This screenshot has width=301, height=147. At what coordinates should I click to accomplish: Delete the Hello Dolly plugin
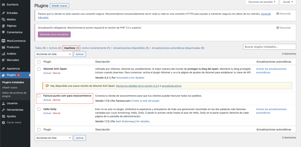[57, 113]
